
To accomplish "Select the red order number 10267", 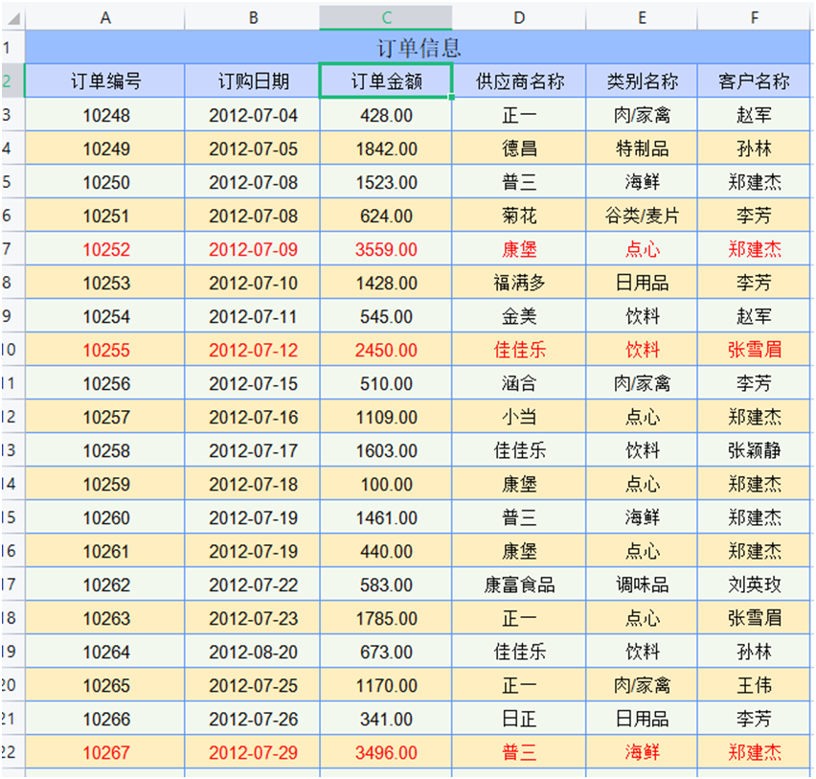I will coord(105,752).
